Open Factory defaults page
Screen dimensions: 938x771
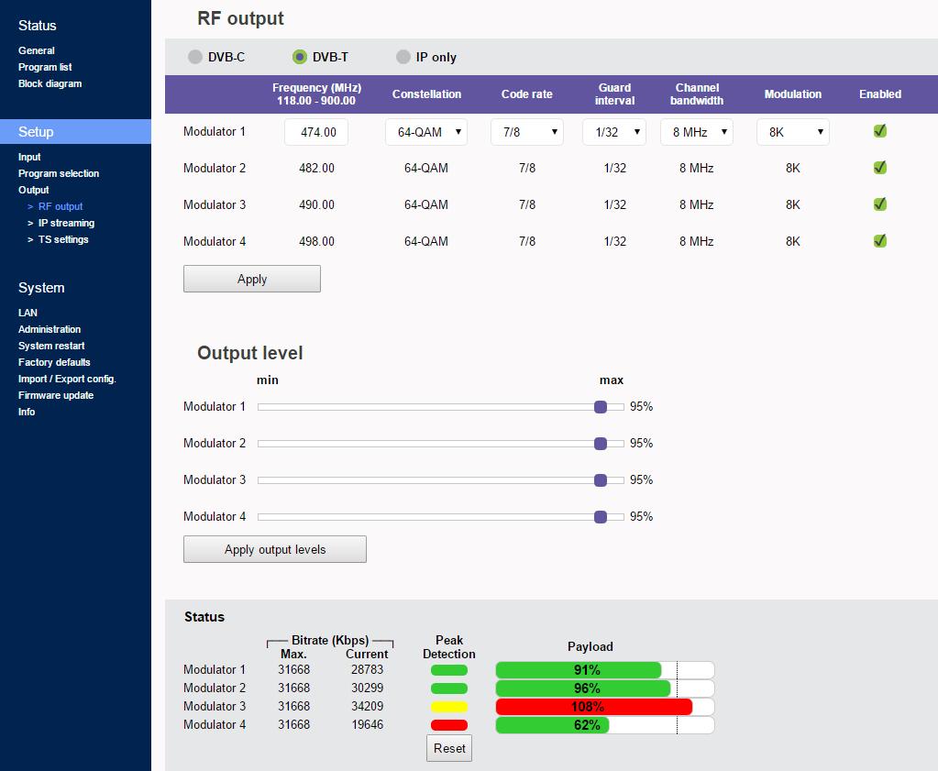[x=54, y=362]
